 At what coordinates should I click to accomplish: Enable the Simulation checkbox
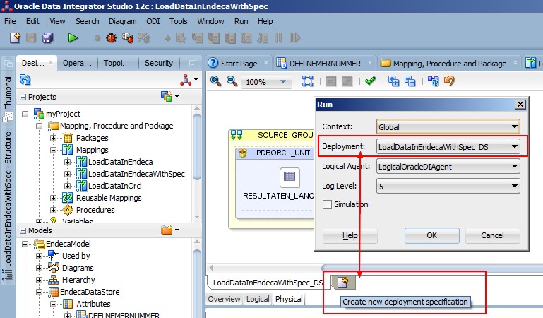[327, 204]
